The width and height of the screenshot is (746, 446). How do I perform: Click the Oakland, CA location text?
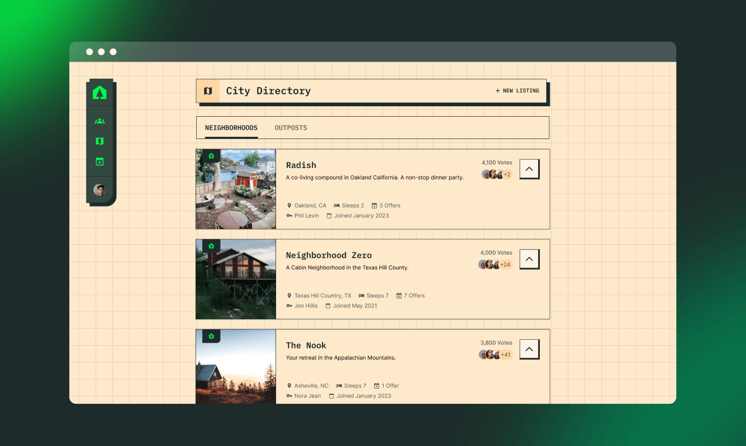point(310,205)
